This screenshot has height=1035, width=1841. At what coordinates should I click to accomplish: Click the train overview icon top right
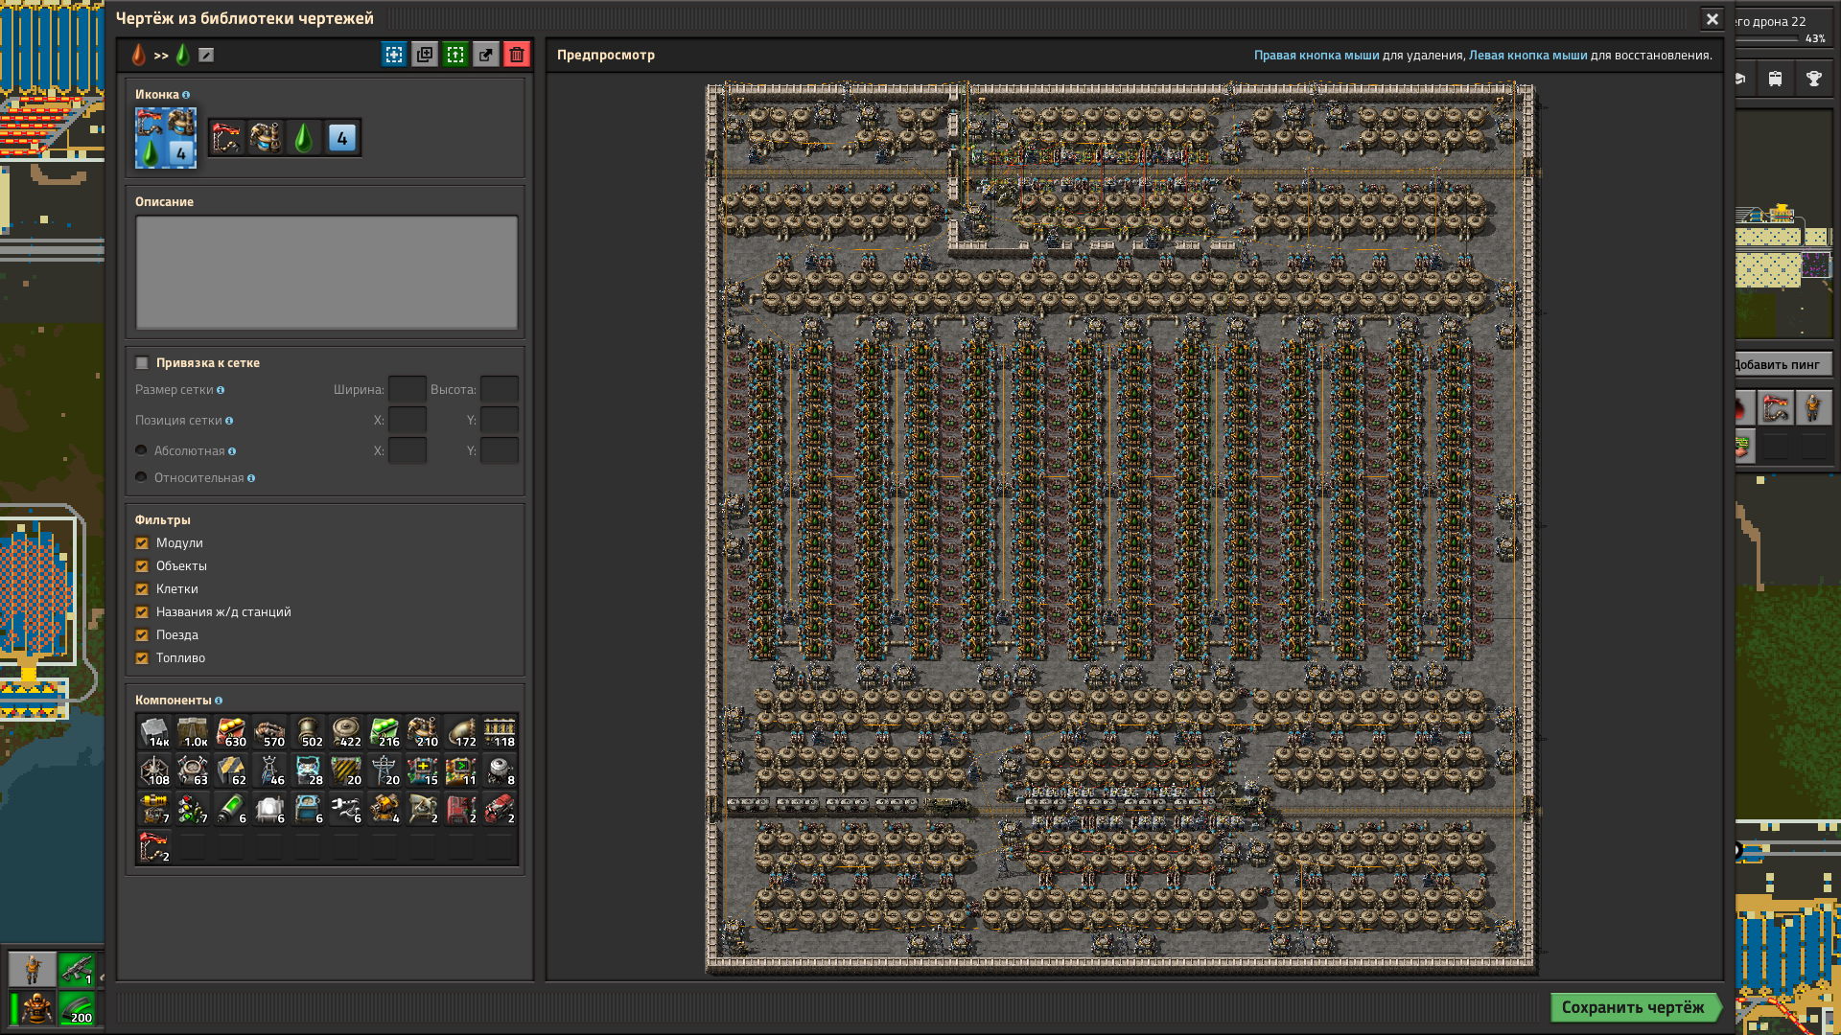click(x=1775, y=79)
